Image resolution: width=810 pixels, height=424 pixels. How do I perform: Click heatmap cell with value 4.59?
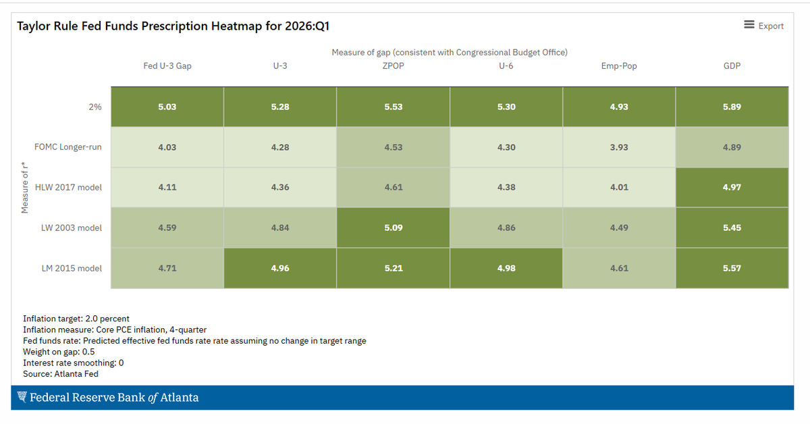pyautogui.click(x=167, y=228)
